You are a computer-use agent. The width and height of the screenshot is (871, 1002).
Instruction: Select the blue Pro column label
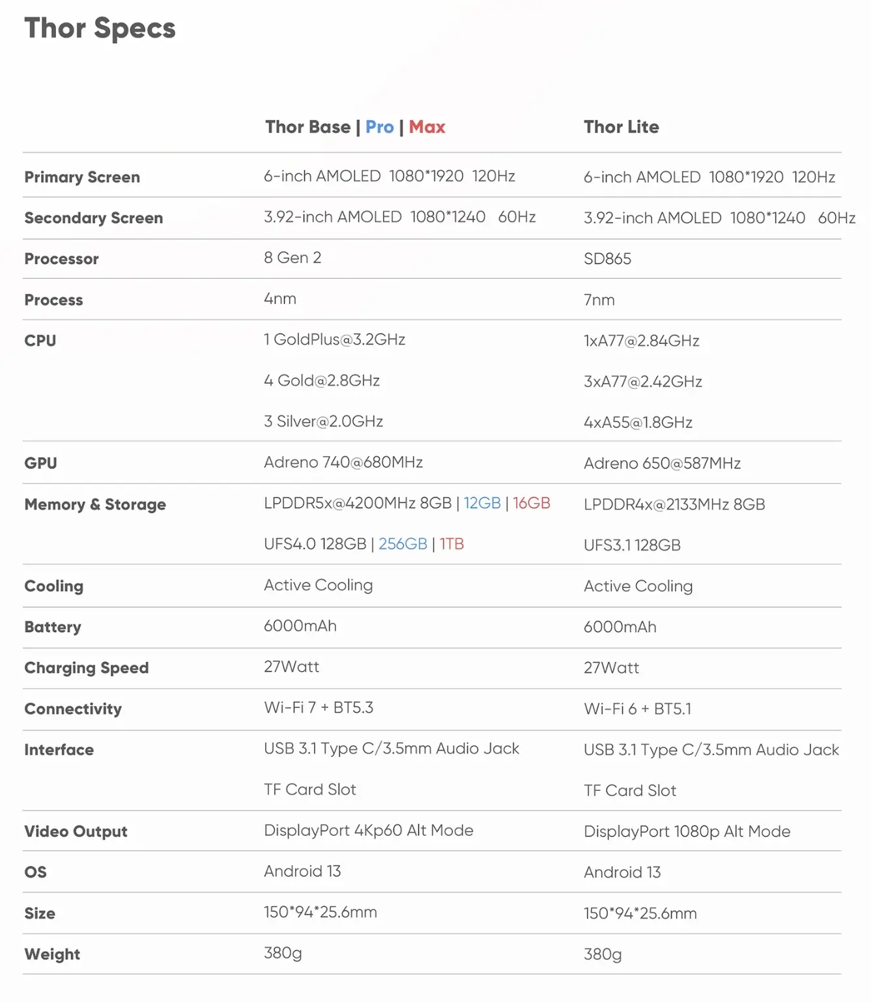coord(379,127)
